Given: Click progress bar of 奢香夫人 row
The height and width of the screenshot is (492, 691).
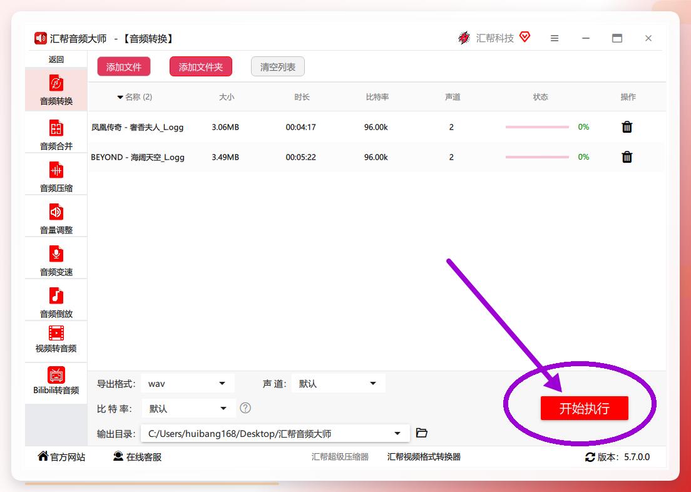Looking at the screenshot, I should tap(537, 127).
